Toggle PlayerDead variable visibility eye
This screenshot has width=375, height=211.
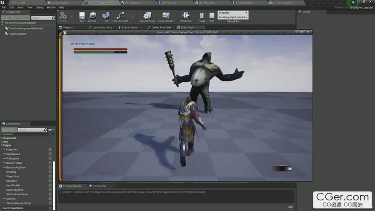click(x=50, y=176)
